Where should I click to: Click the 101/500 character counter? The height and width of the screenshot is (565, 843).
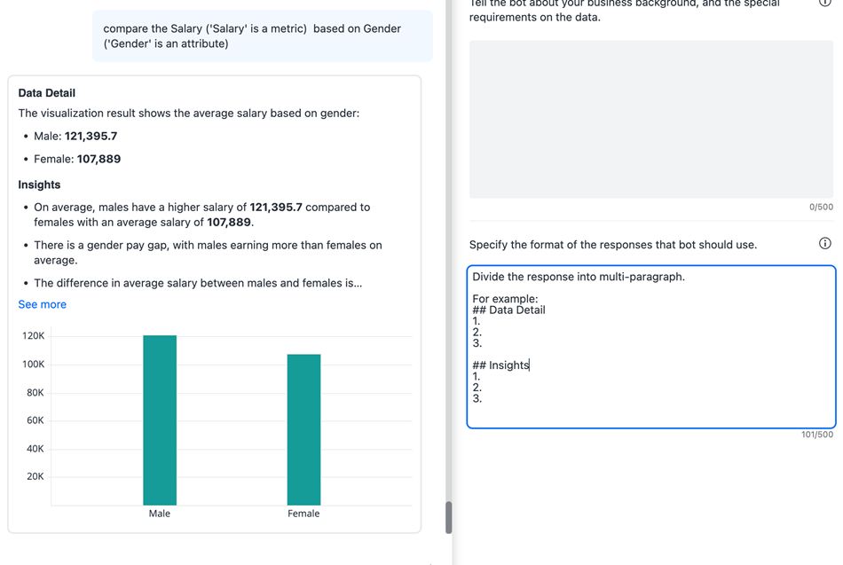[x=817, y=436]
